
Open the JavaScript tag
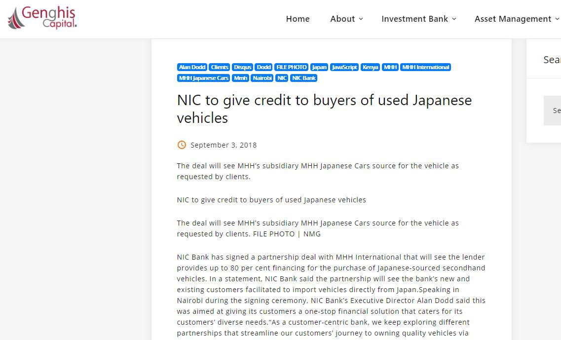click(344, 67)
